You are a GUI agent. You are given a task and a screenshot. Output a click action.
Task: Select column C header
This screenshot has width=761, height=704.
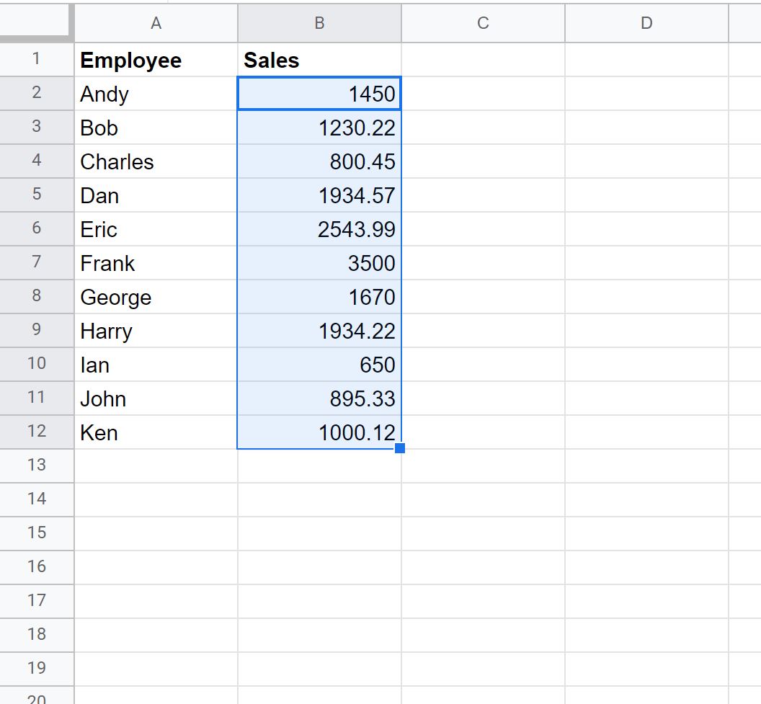point(483,22)
